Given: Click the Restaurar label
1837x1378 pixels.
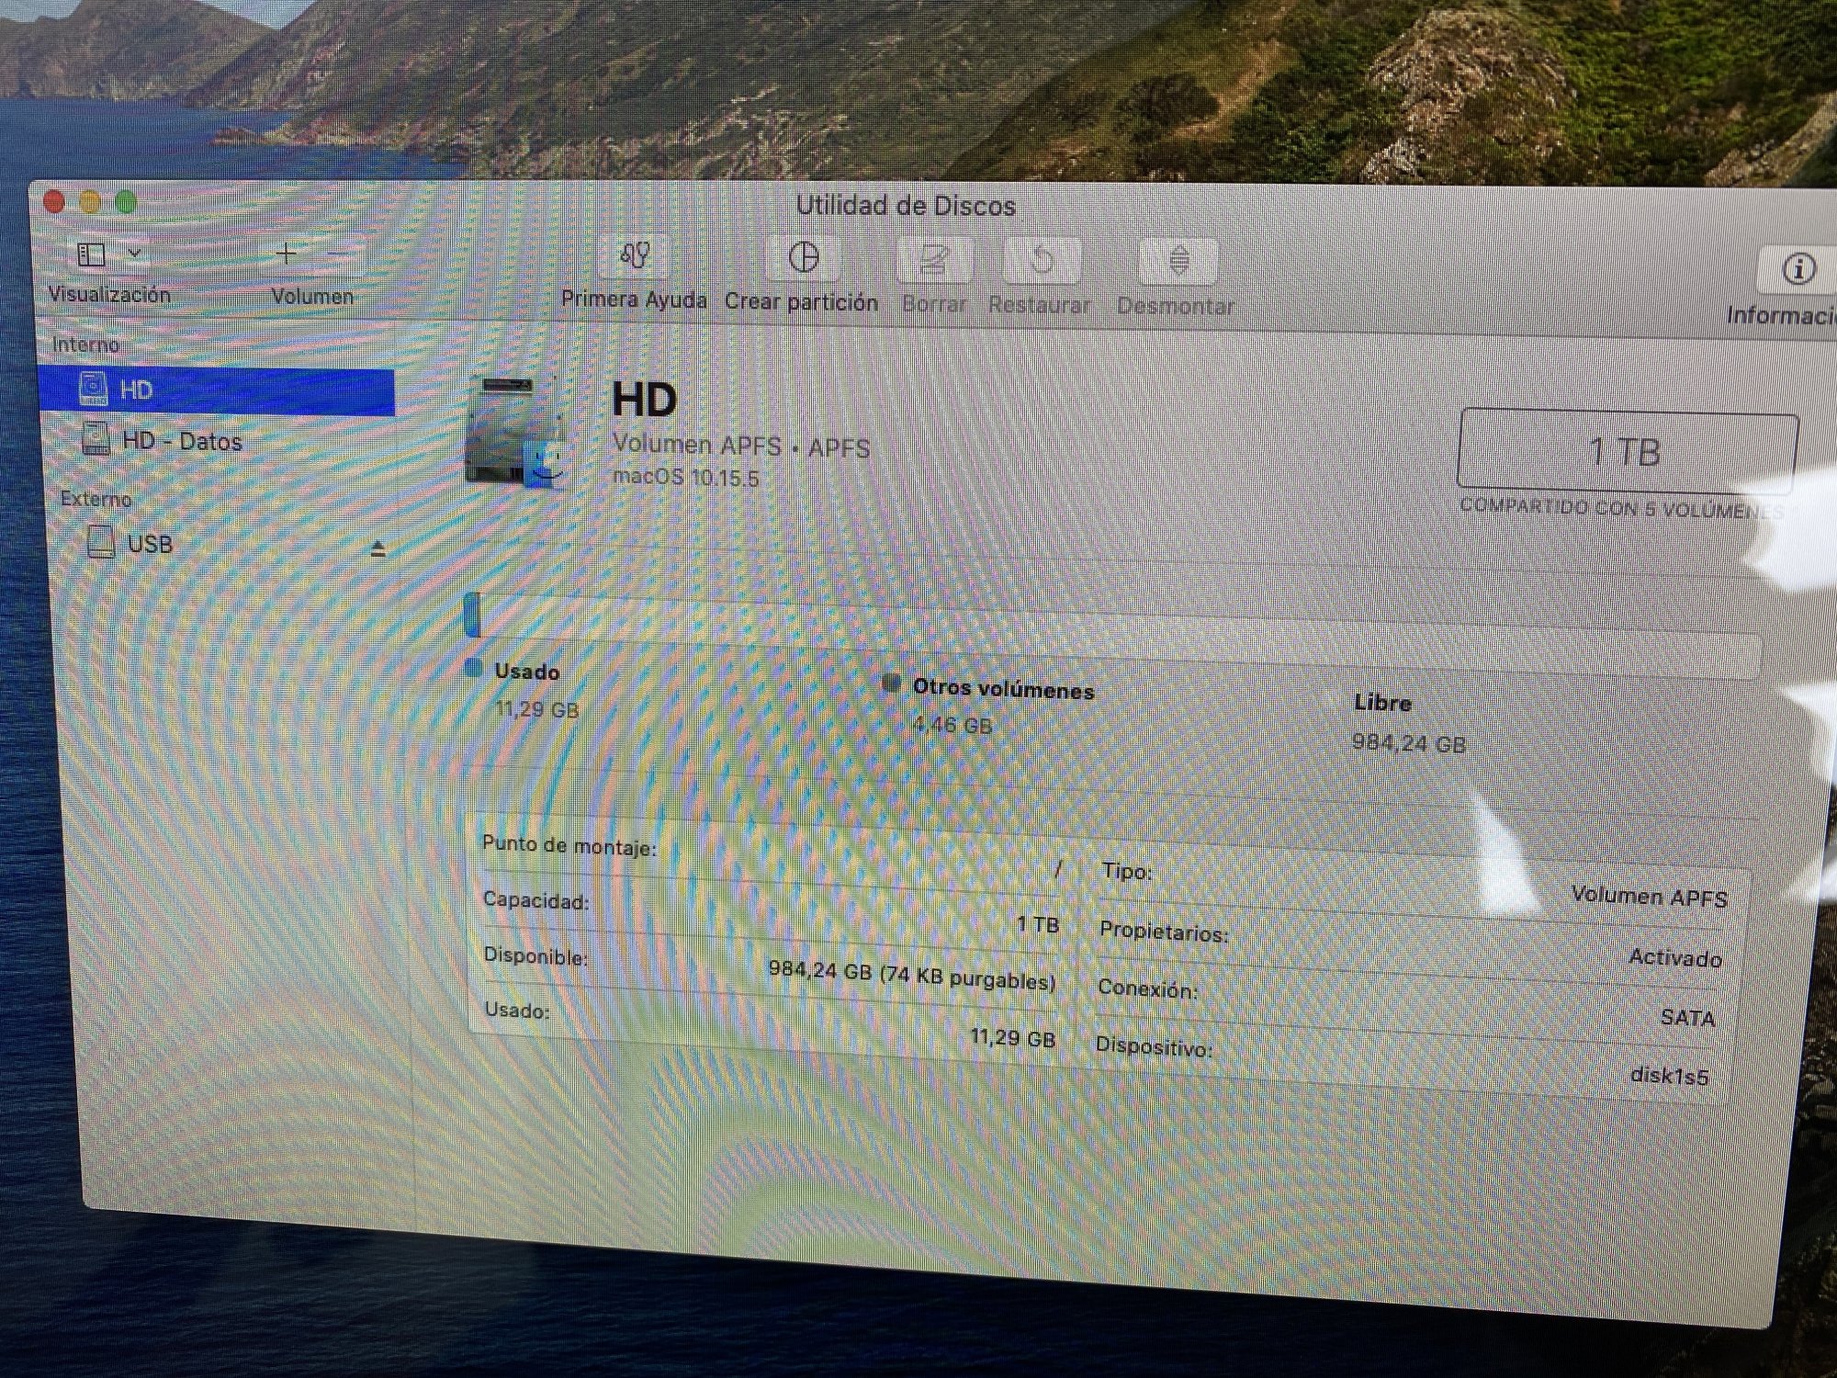Looking at the screenshot, I should tap(1039, 304).
